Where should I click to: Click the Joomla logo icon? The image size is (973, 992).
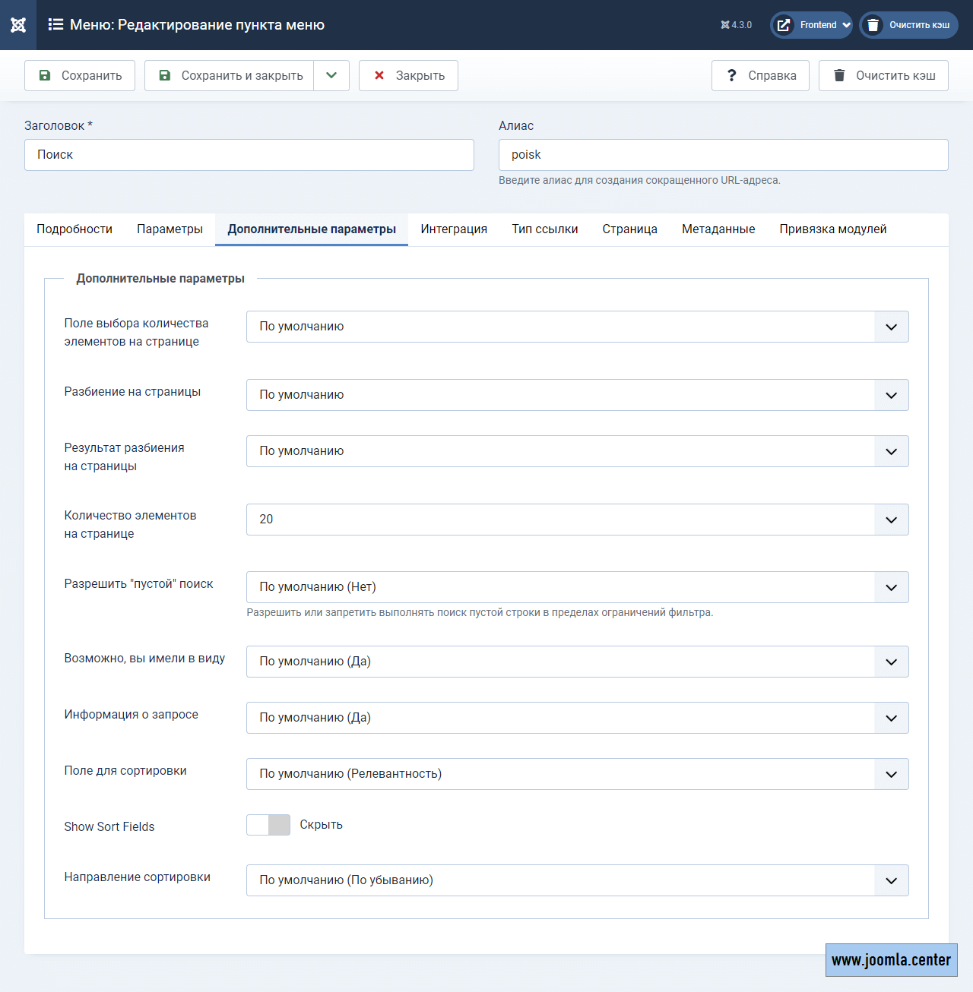(x=18, y=25)
